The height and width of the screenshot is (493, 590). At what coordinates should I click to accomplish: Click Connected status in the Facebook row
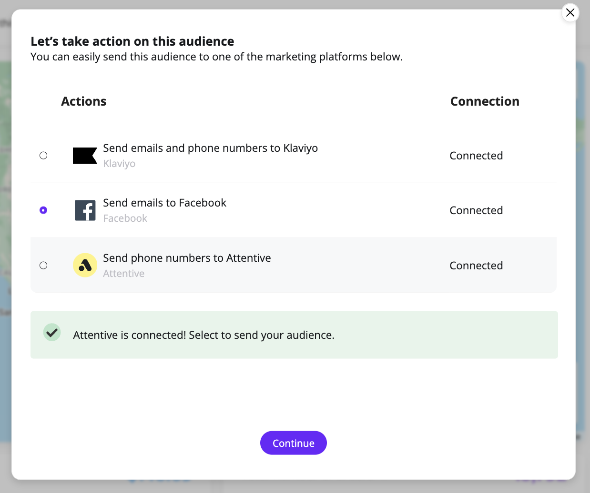click(476, 210)
